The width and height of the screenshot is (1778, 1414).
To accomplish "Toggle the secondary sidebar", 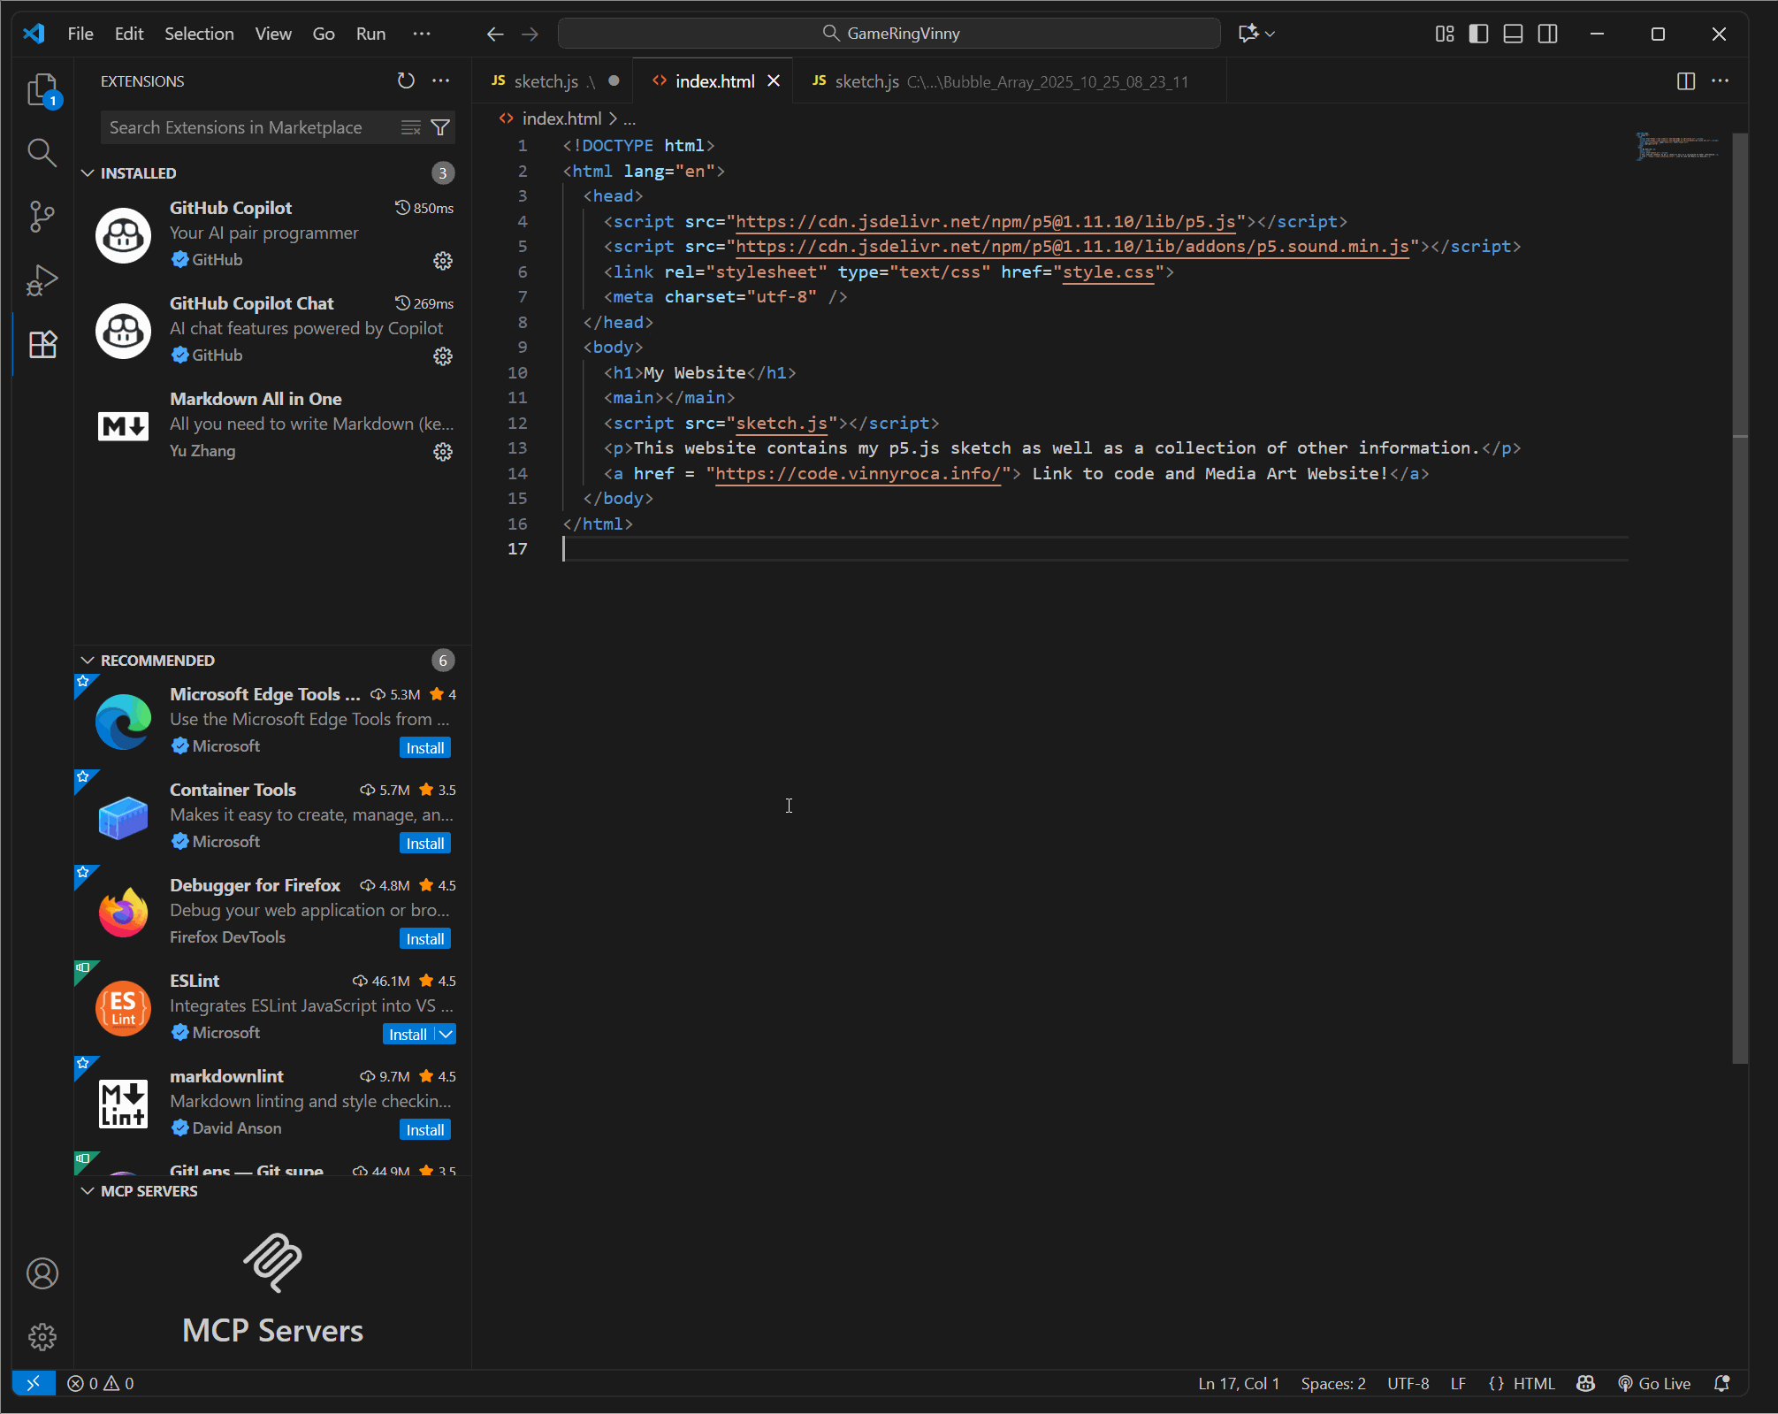I will (x=1548, y=34).
